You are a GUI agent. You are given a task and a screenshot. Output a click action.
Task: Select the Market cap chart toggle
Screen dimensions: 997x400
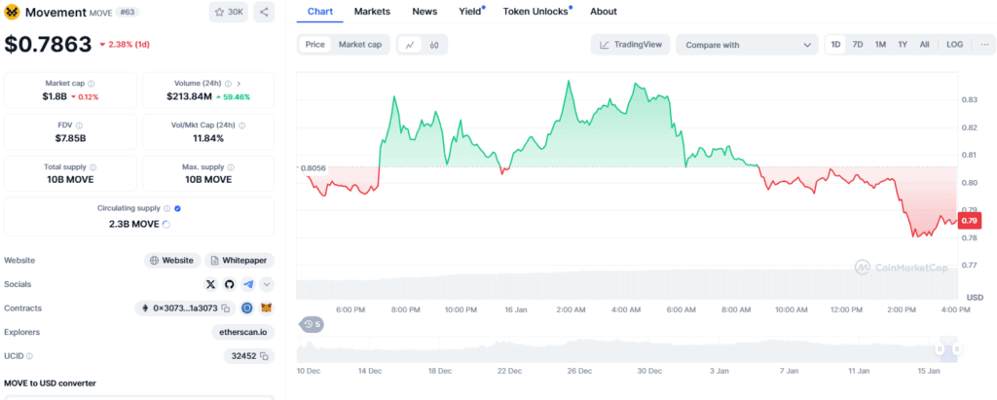click(x=360, y=45)
